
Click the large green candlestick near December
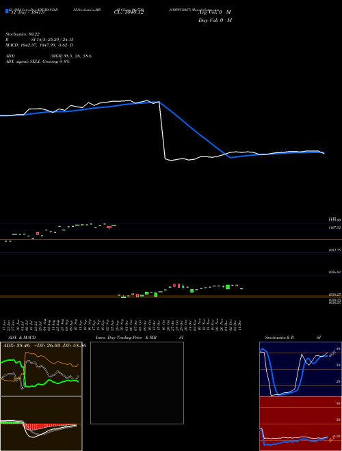[228, 287]
